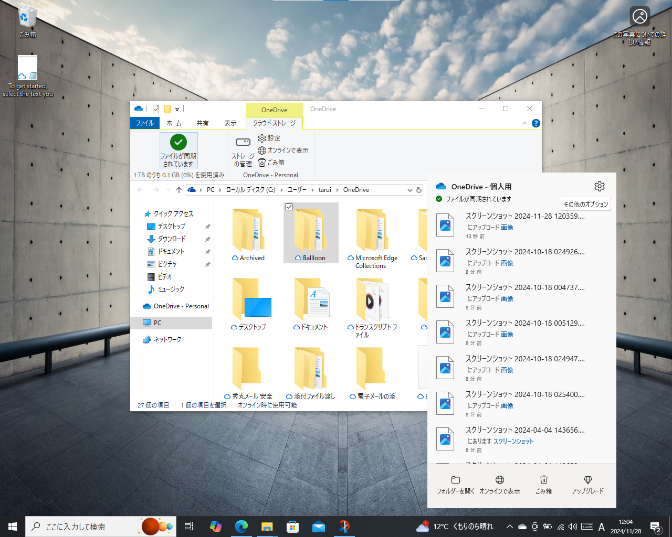This screenshot has width=672, height=537.
Task: Click the 画像 link under the latest upload
Action: pyautogui.click(x=508, y=227)
